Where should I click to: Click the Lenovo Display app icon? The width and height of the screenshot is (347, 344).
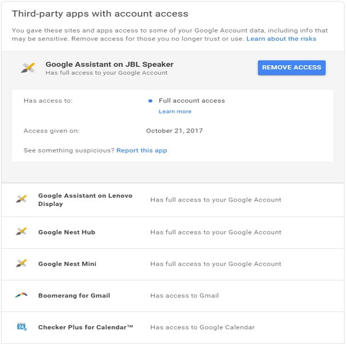[x=21, y=199]
